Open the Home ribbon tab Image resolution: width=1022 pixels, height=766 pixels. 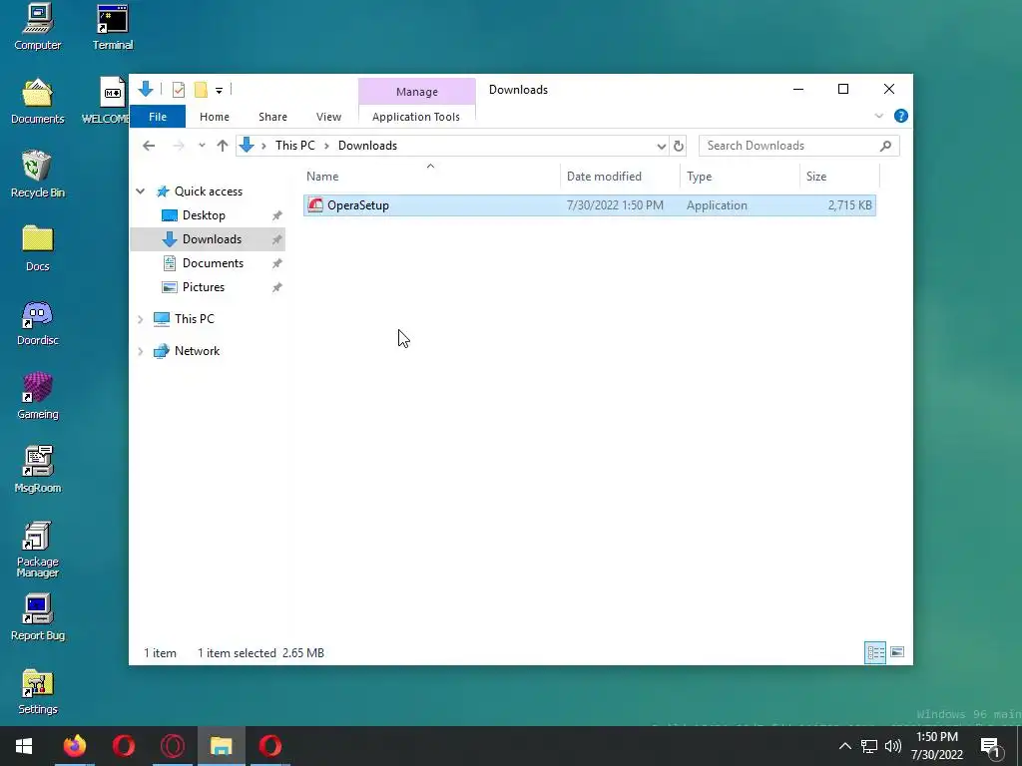pos(215,117)
